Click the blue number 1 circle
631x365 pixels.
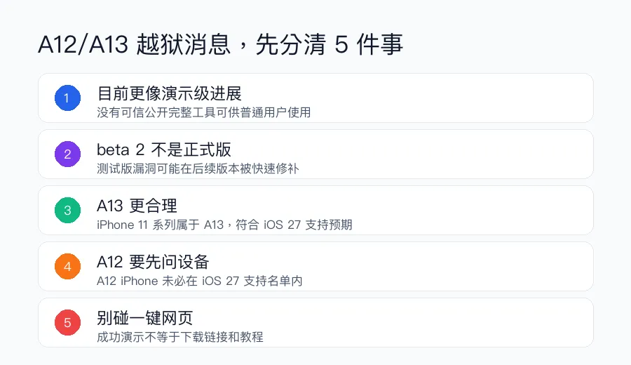pyautogui.click(x=67, y=98)
